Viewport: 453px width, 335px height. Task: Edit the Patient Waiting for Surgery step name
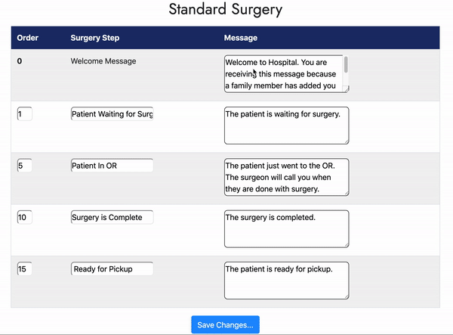click(x=112, y=114)
